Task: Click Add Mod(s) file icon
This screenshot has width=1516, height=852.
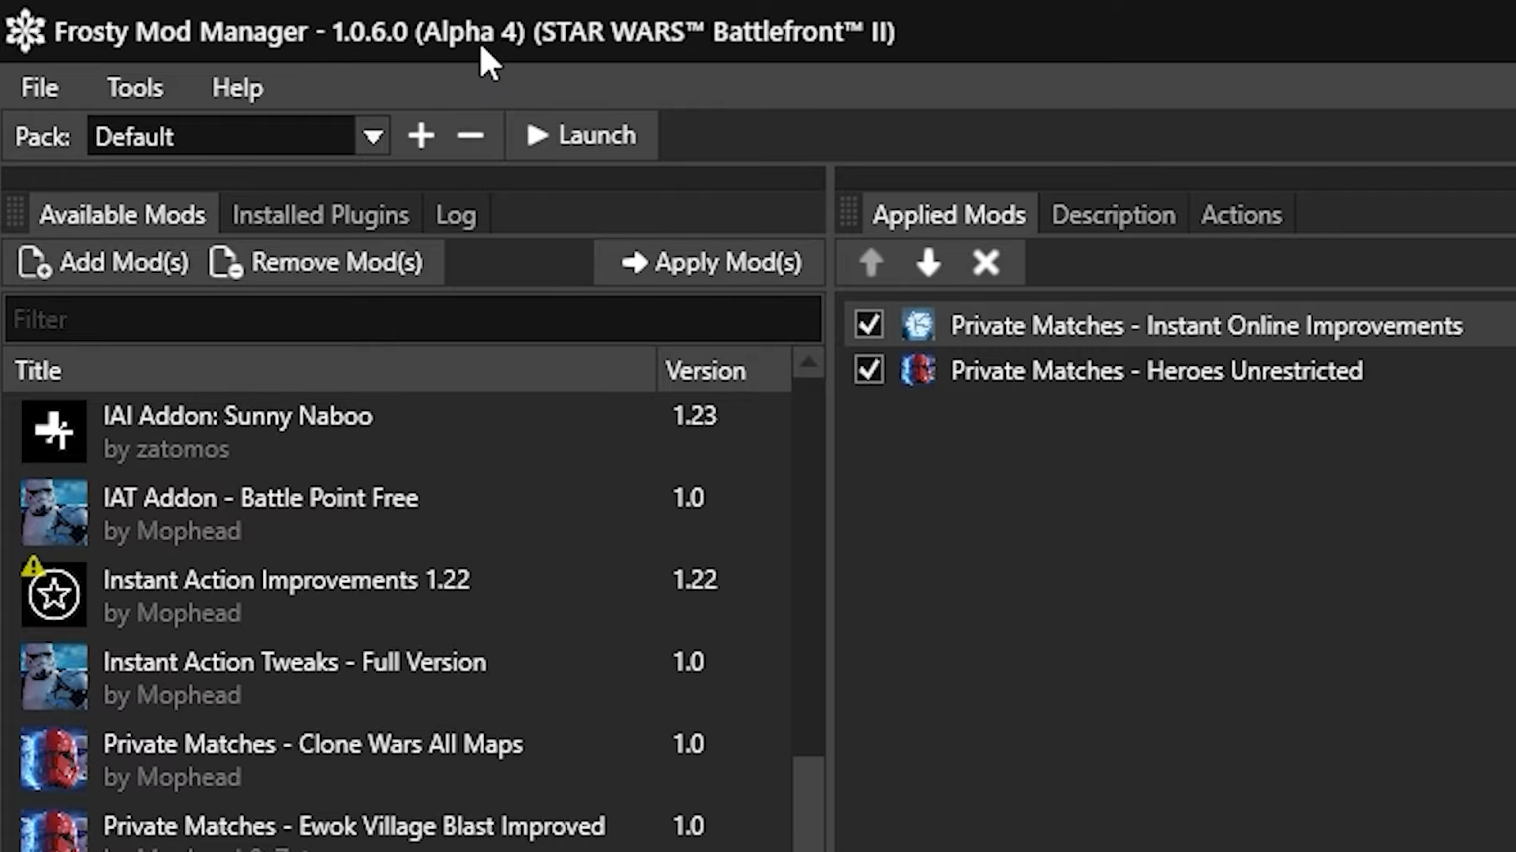Action: (x=34, y=263)
